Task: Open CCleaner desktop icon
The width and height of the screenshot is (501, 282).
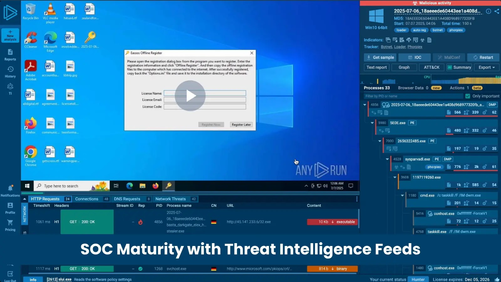Action: (31, 40)
